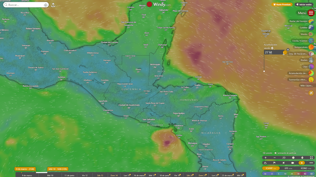Viewport: 316px width, 177px height.
Task: Click the kt wind color legend
Action: (288, 174)
